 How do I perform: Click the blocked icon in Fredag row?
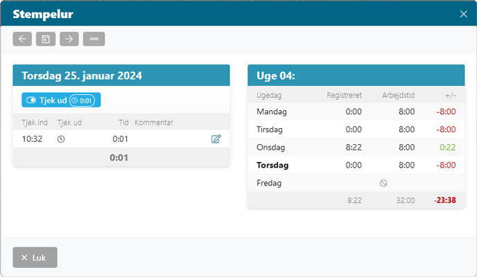383,184
